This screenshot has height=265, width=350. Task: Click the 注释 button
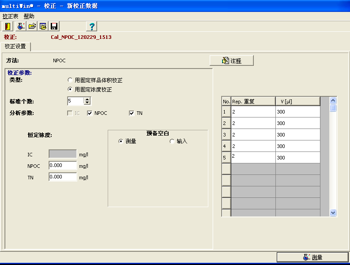point(232,61)
